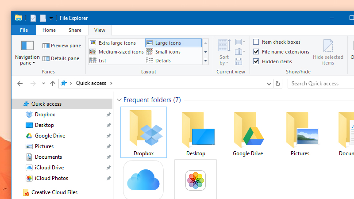Viewport: 354px width, 199px height.
Task: Uncheck Hidden items
Action: coord(273,61)
